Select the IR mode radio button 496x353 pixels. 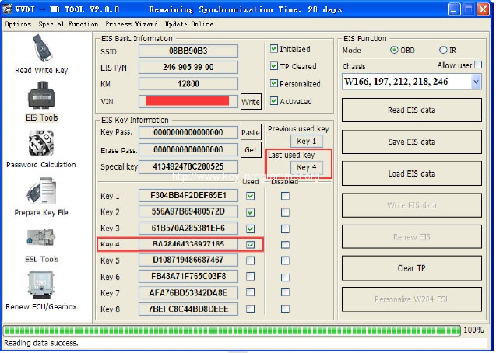tap(443, 50)
